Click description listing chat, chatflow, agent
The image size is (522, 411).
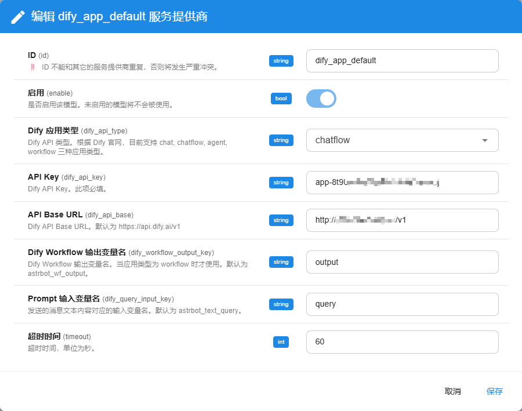point(128,147)
